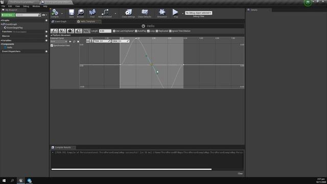Click the zoom to fit vertical icon
This screenshot has height=184, width=327.
tap(91, 41)
